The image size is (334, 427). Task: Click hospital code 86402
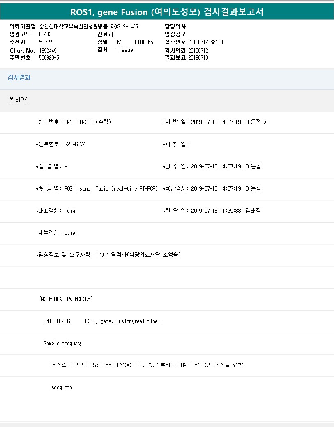click(x=45, y=34)
